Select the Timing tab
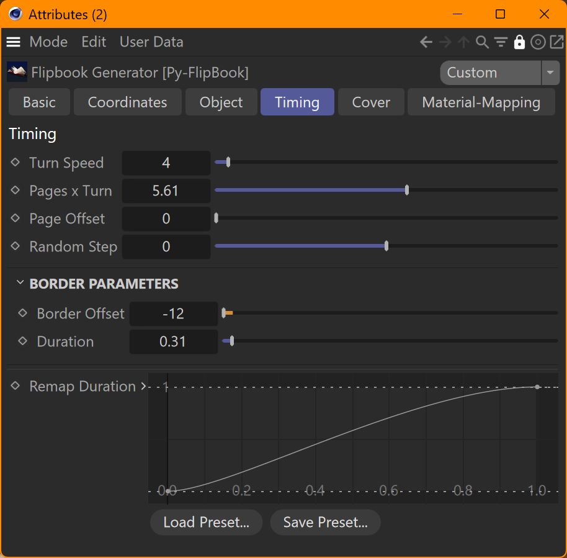567x558 pixels. click(x=297, y=102)
